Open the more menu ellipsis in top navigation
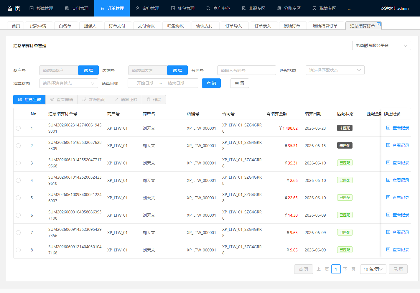Viewport: 420px width, 293px height. (x=349, y=9)
